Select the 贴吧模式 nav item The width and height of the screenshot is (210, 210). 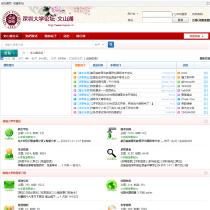tap(32, 36)
